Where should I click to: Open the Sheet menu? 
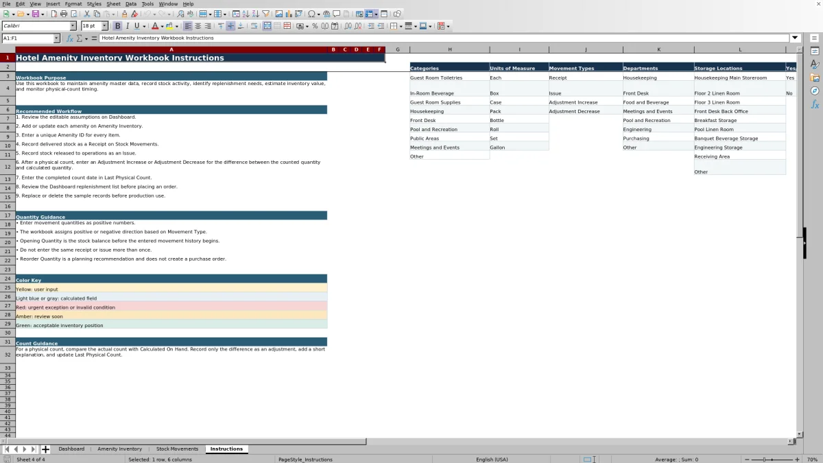pyautogui.click(x=113, y=4)
